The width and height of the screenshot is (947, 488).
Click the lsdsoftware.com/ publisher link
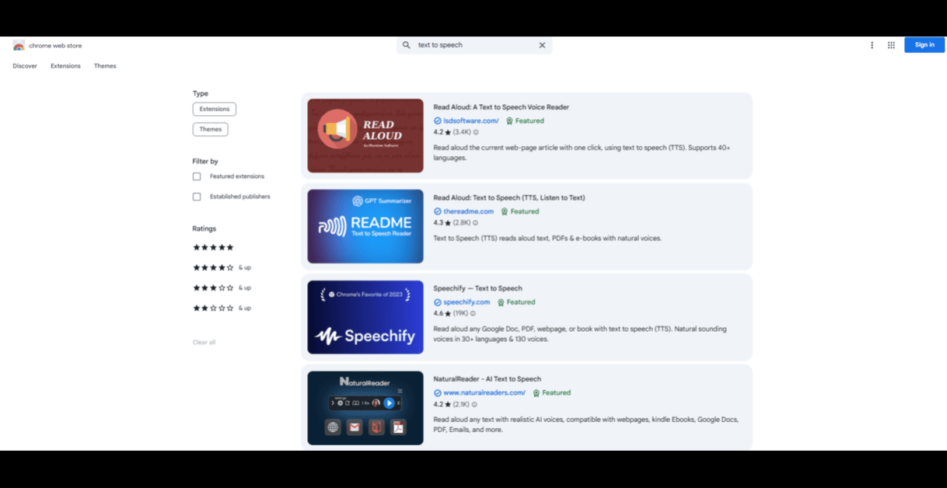pyautogui.click(x=471, y=121)
